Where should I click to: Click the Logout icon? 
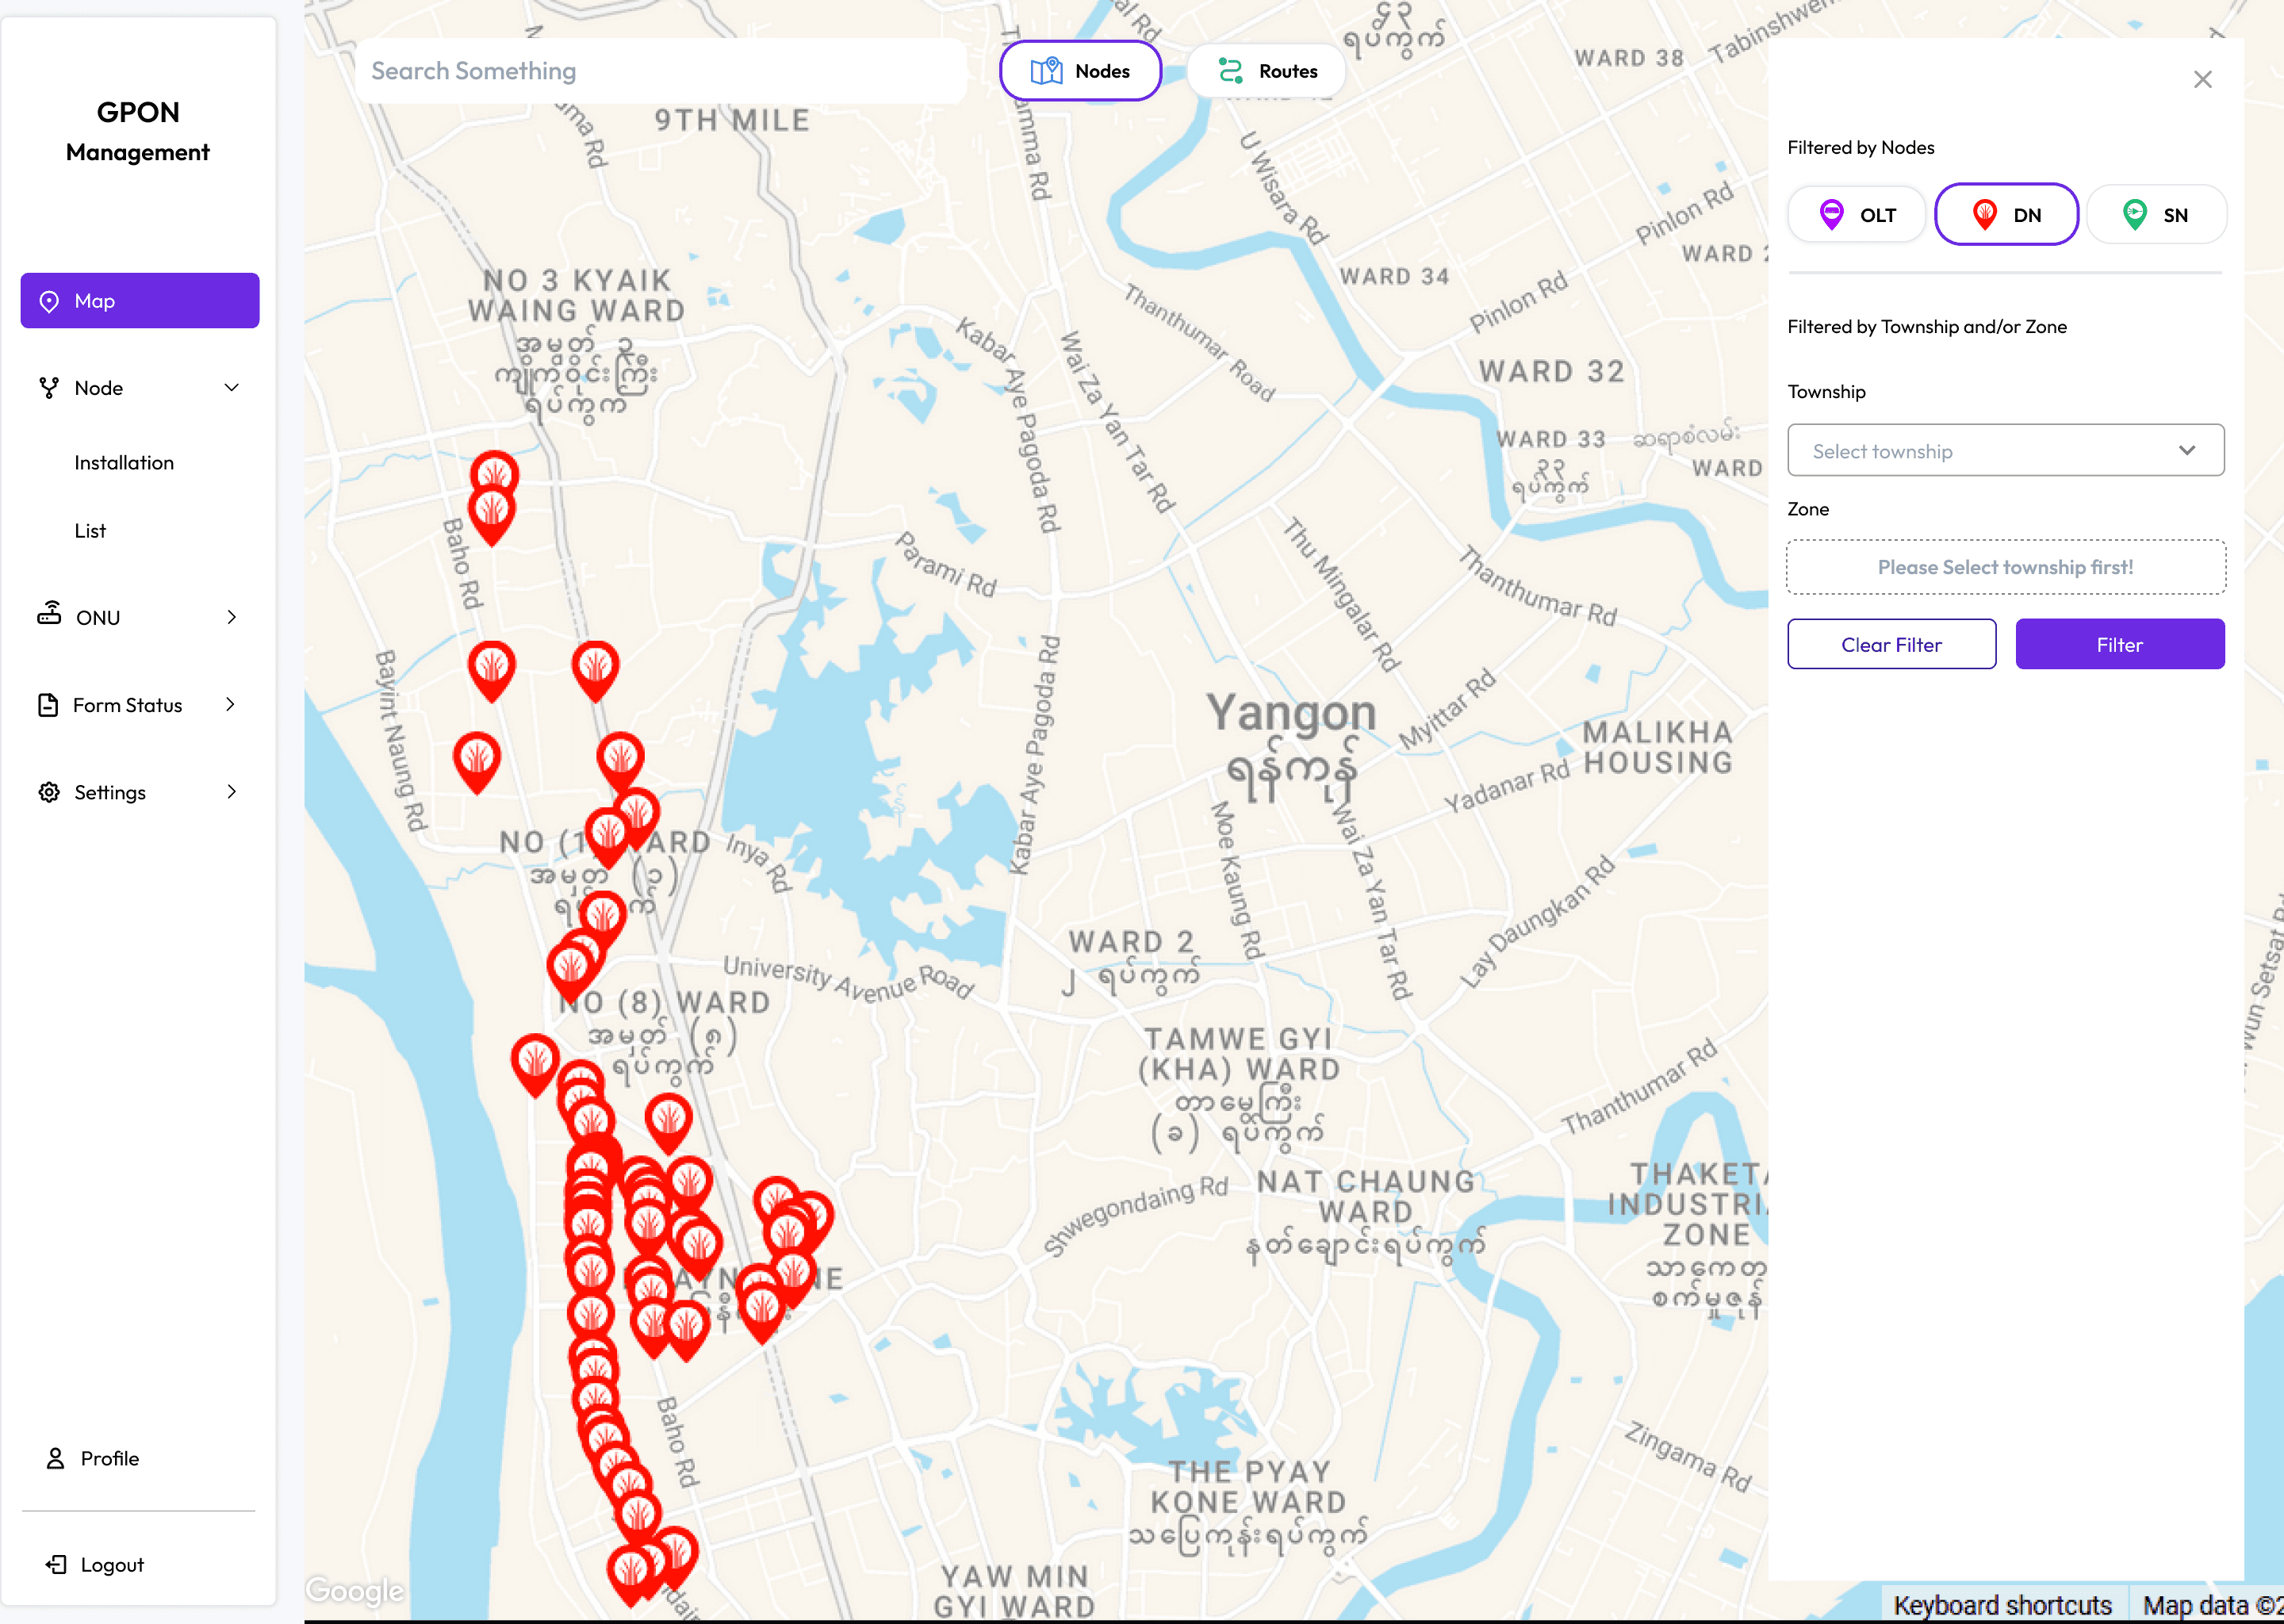[56, 1564]
